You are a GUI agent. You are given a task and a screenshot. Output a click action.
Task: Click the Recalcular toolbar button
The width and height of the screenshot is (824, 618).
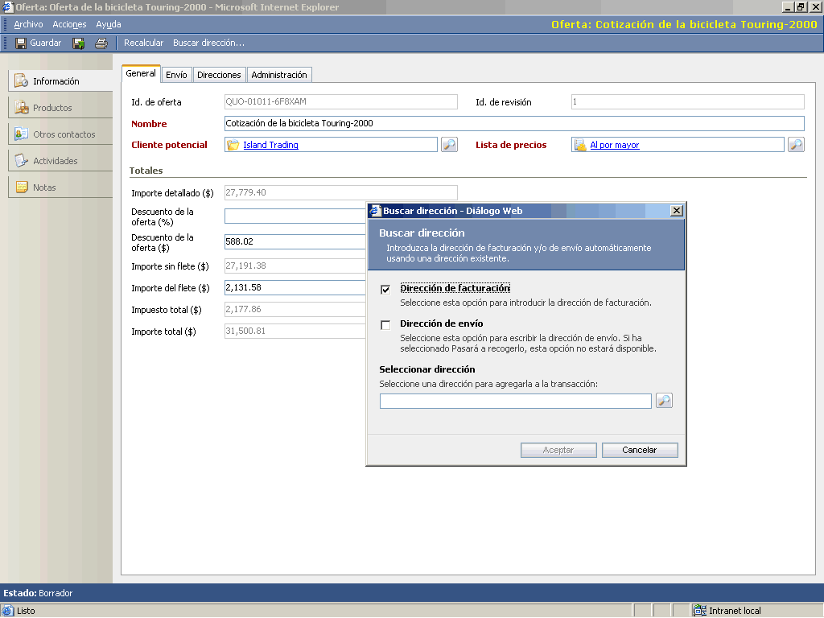click(x=143, y=43)
